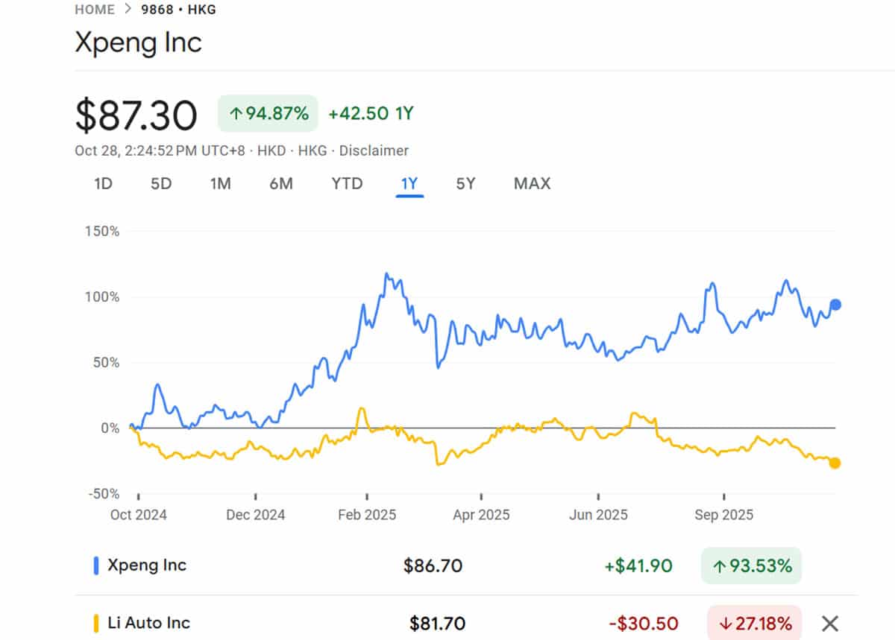Open the 93.53% gain badge for Xpeng

click(x=751, y=565)
